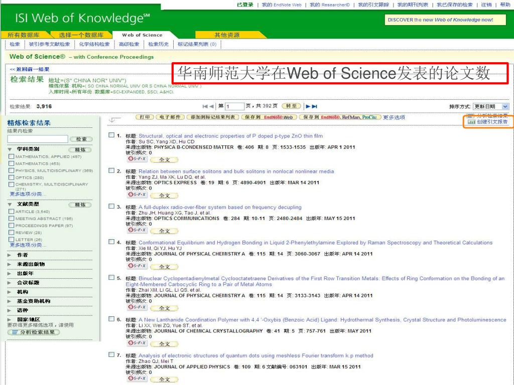Go to the previous results page arrow
Screen dimensions: 514x385
coord(211,106)
